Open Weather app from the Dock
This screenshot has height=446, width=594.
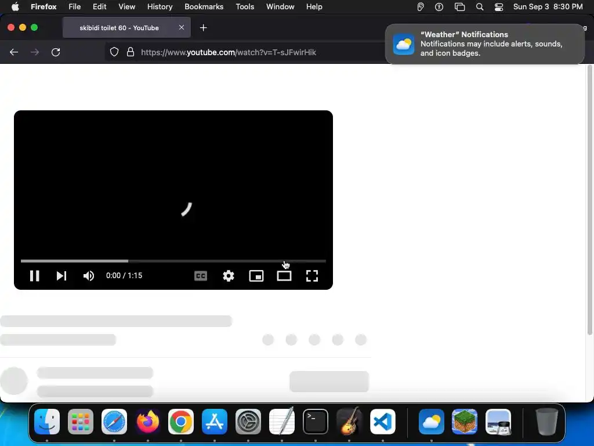(432, 422)
